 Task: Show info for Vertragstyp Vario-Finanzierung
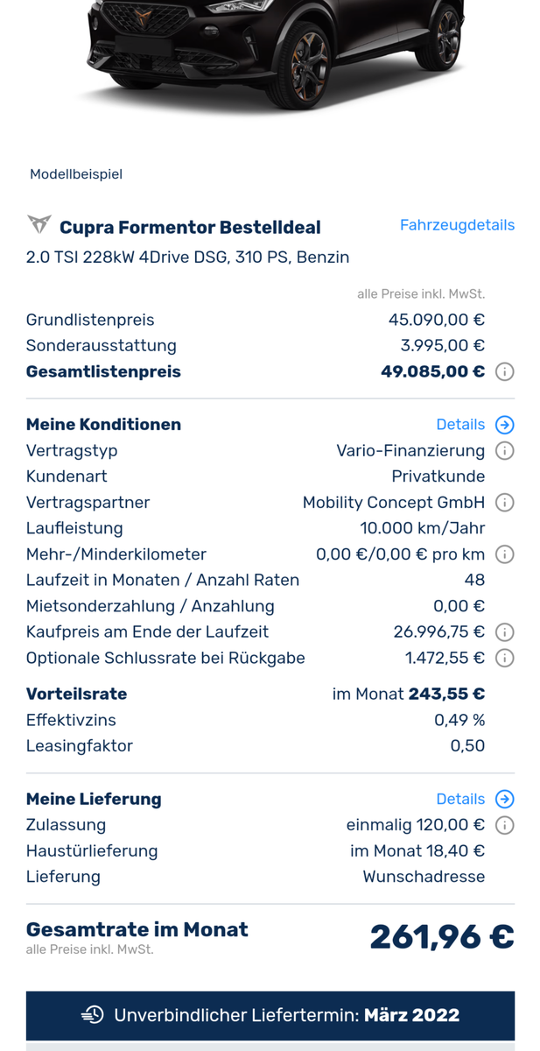[x=504, y=451]
